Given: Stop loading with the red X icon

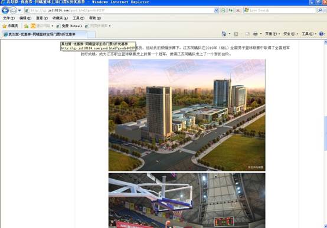Looking at the screenshot, I should pyautogui.click(x=238, y=11).
